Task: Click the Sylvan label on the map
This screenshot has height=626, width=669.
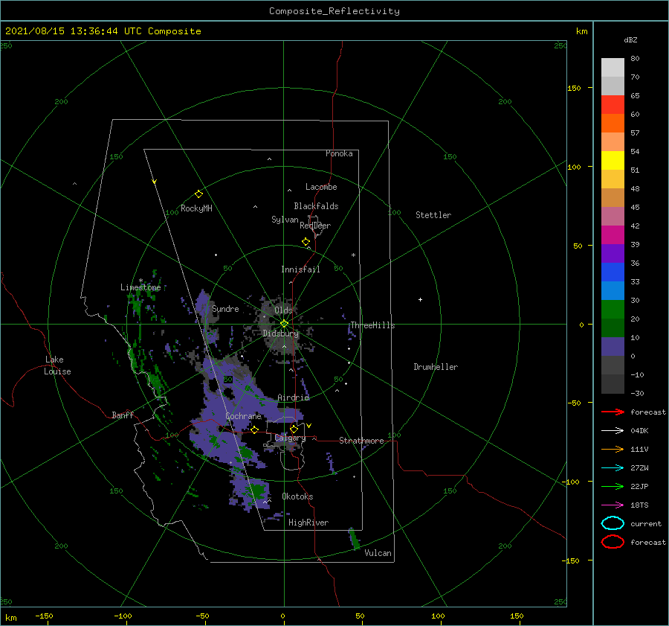Action: click(x=285, y=220)
